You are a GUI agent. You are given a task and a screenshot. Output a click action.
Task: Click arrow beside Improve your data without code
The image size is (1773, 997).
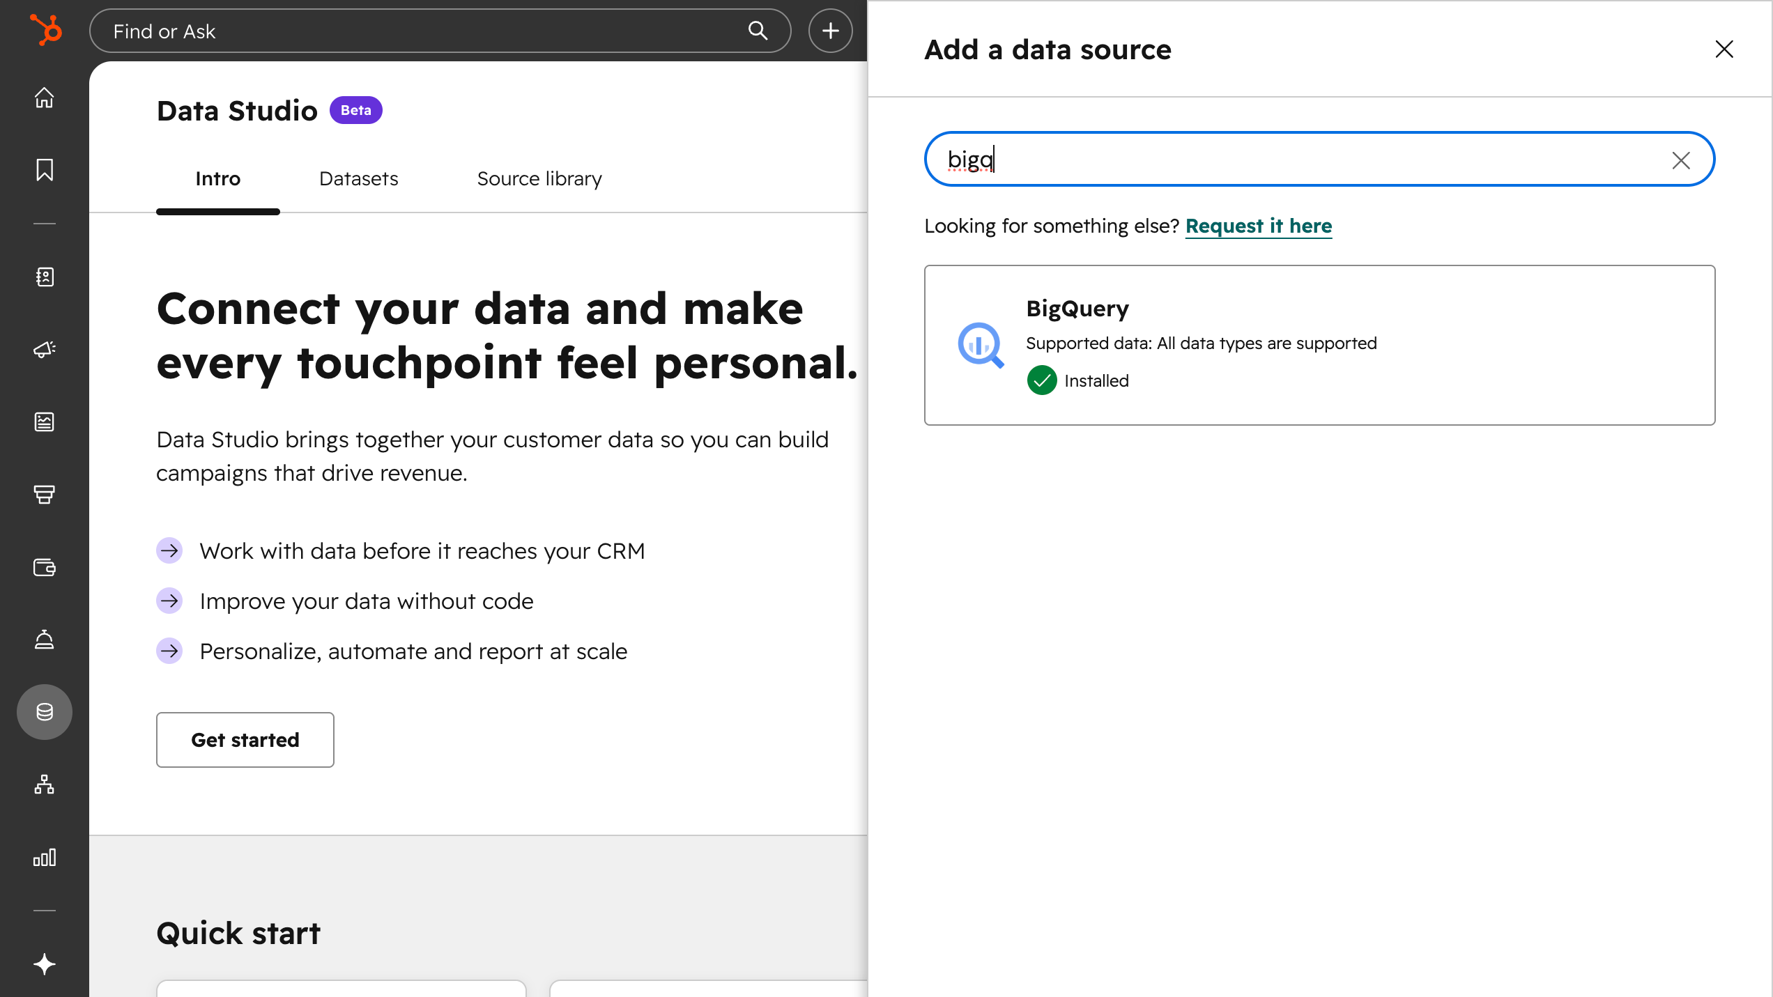pos(169,601)
